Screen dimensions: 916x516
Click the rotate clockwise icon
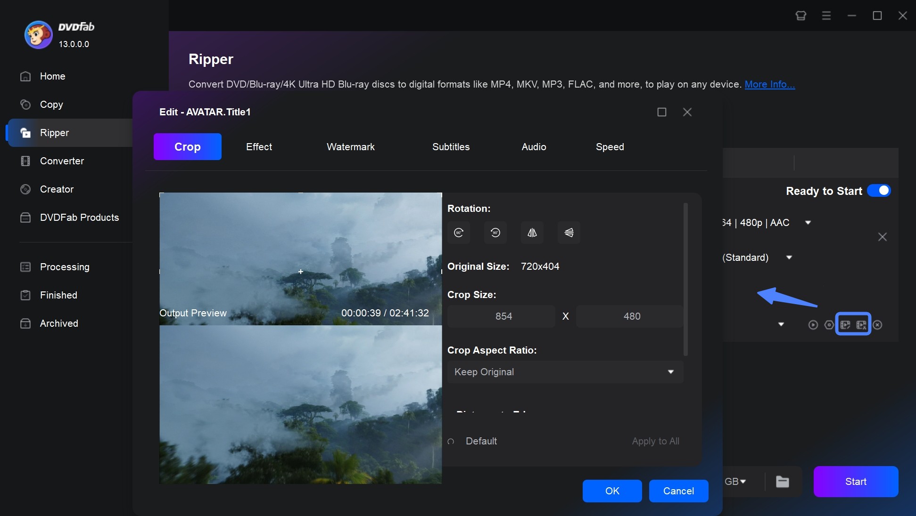(458, 232)
